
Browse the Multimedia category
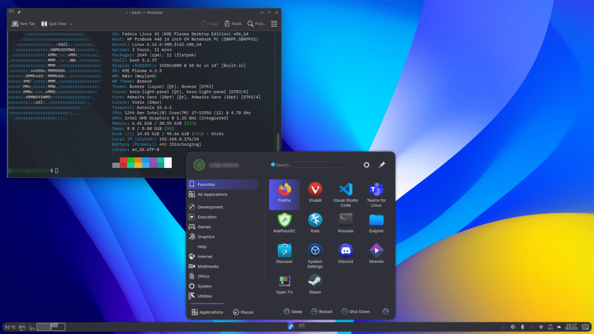(x=222, y=266)
